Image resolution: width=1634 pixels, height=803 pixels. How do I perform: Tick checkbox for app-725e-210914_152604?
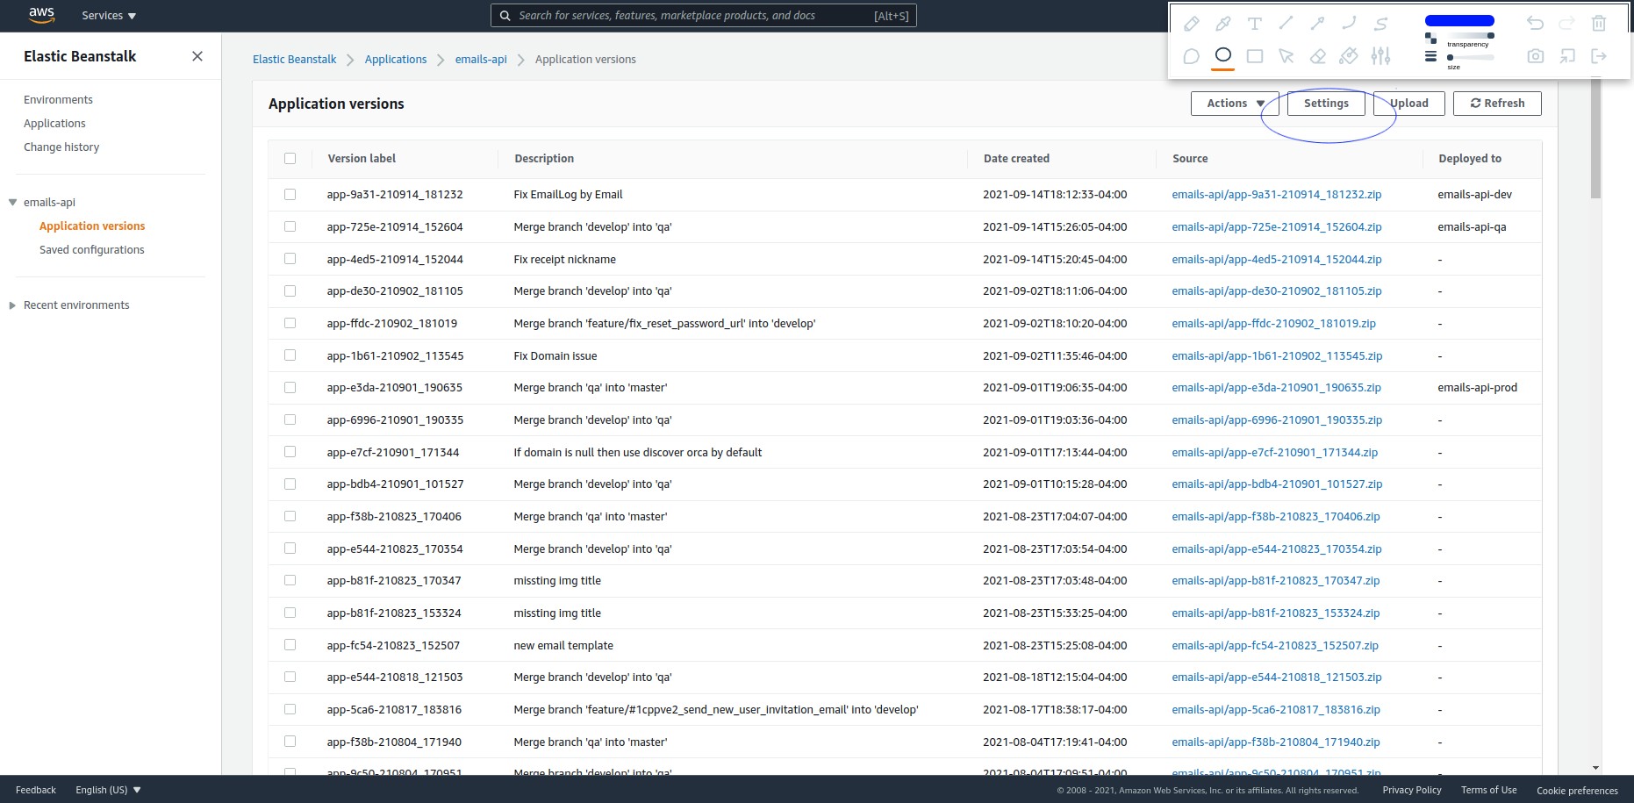pos(290,226)
